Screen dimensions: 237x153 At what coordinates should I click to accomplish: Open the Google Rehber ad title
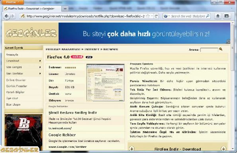tap(62, 135)
